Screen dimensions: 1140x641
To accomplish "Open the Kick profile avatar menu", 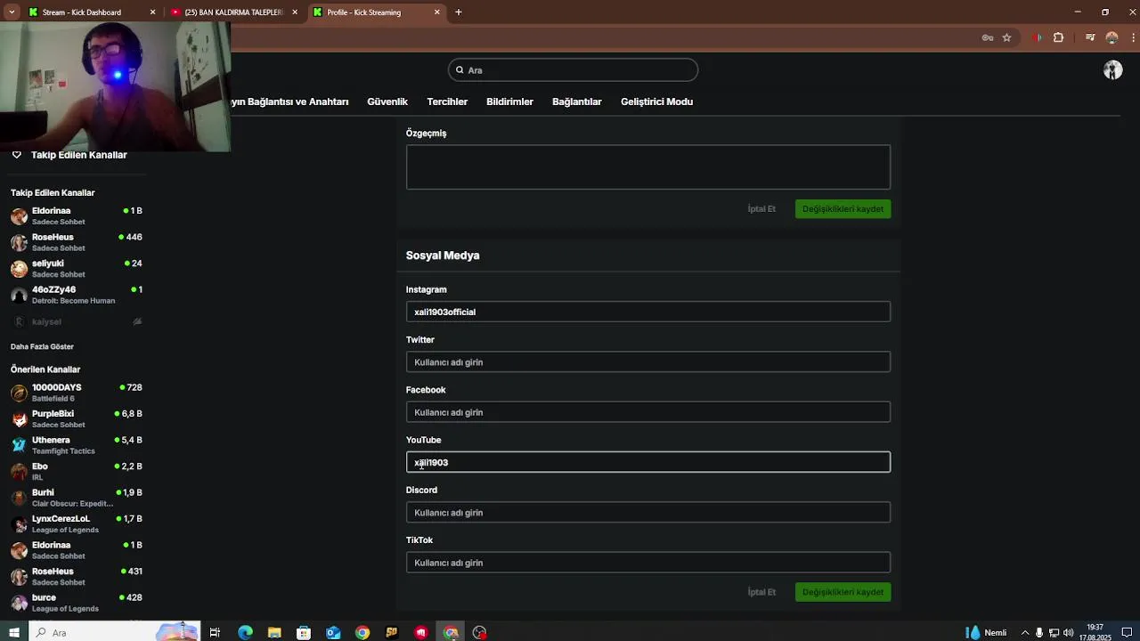I will point(1112,70).
